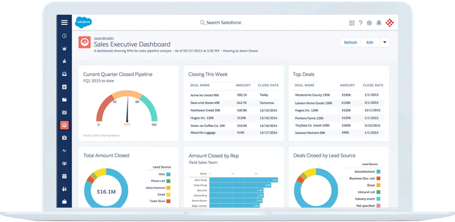This screenshot has height=222, width=455.
Task: Click the Inbound call legend swatch
Action: [x=379, y=192]
